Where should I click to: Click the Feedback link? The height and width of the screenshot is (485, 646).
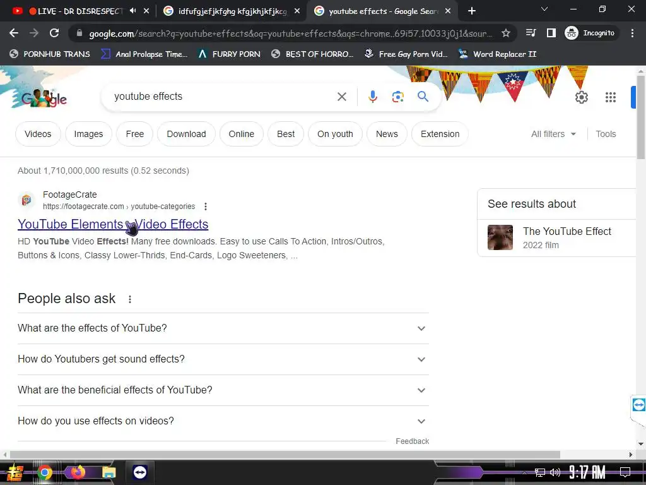(x=412, y=441)
